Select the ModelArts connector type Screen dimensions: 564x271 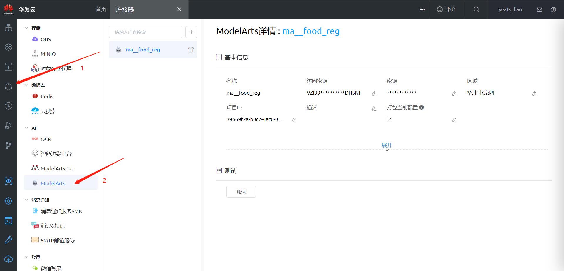coord(61,183)
